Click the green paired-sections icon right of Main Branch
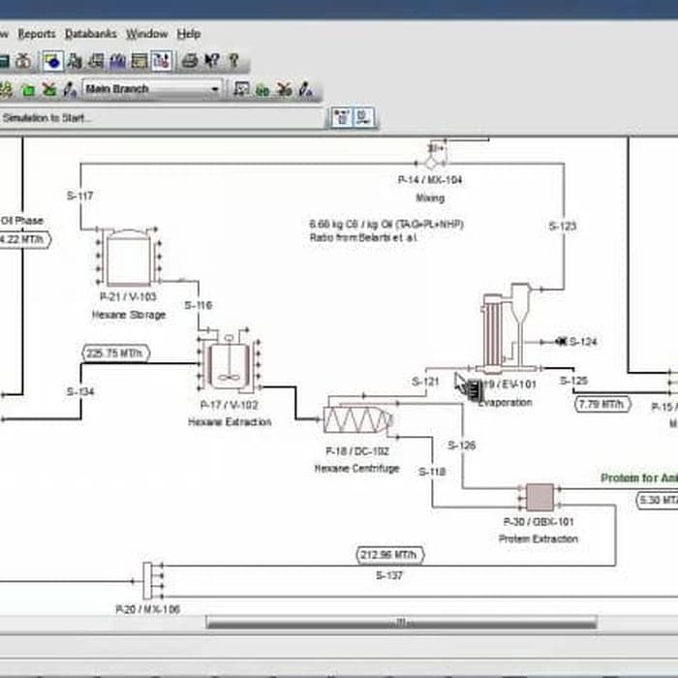The height and width of the screenshot is (678, 678). click(262, 90)
